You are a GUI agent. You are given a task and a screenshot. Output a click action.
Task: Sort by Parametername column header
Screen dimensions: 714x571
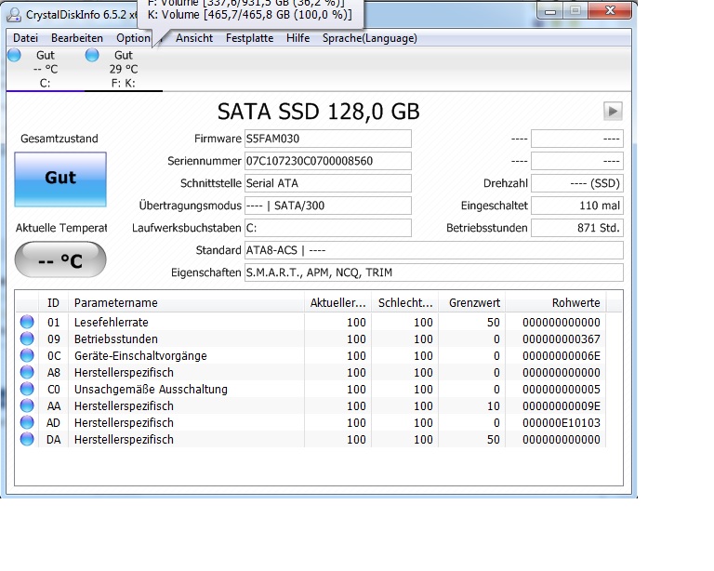pos(186,303)
